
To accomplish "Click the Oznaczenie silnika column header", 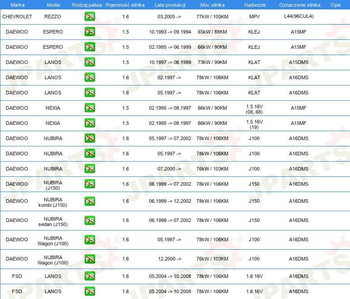I will pos(300,5).
